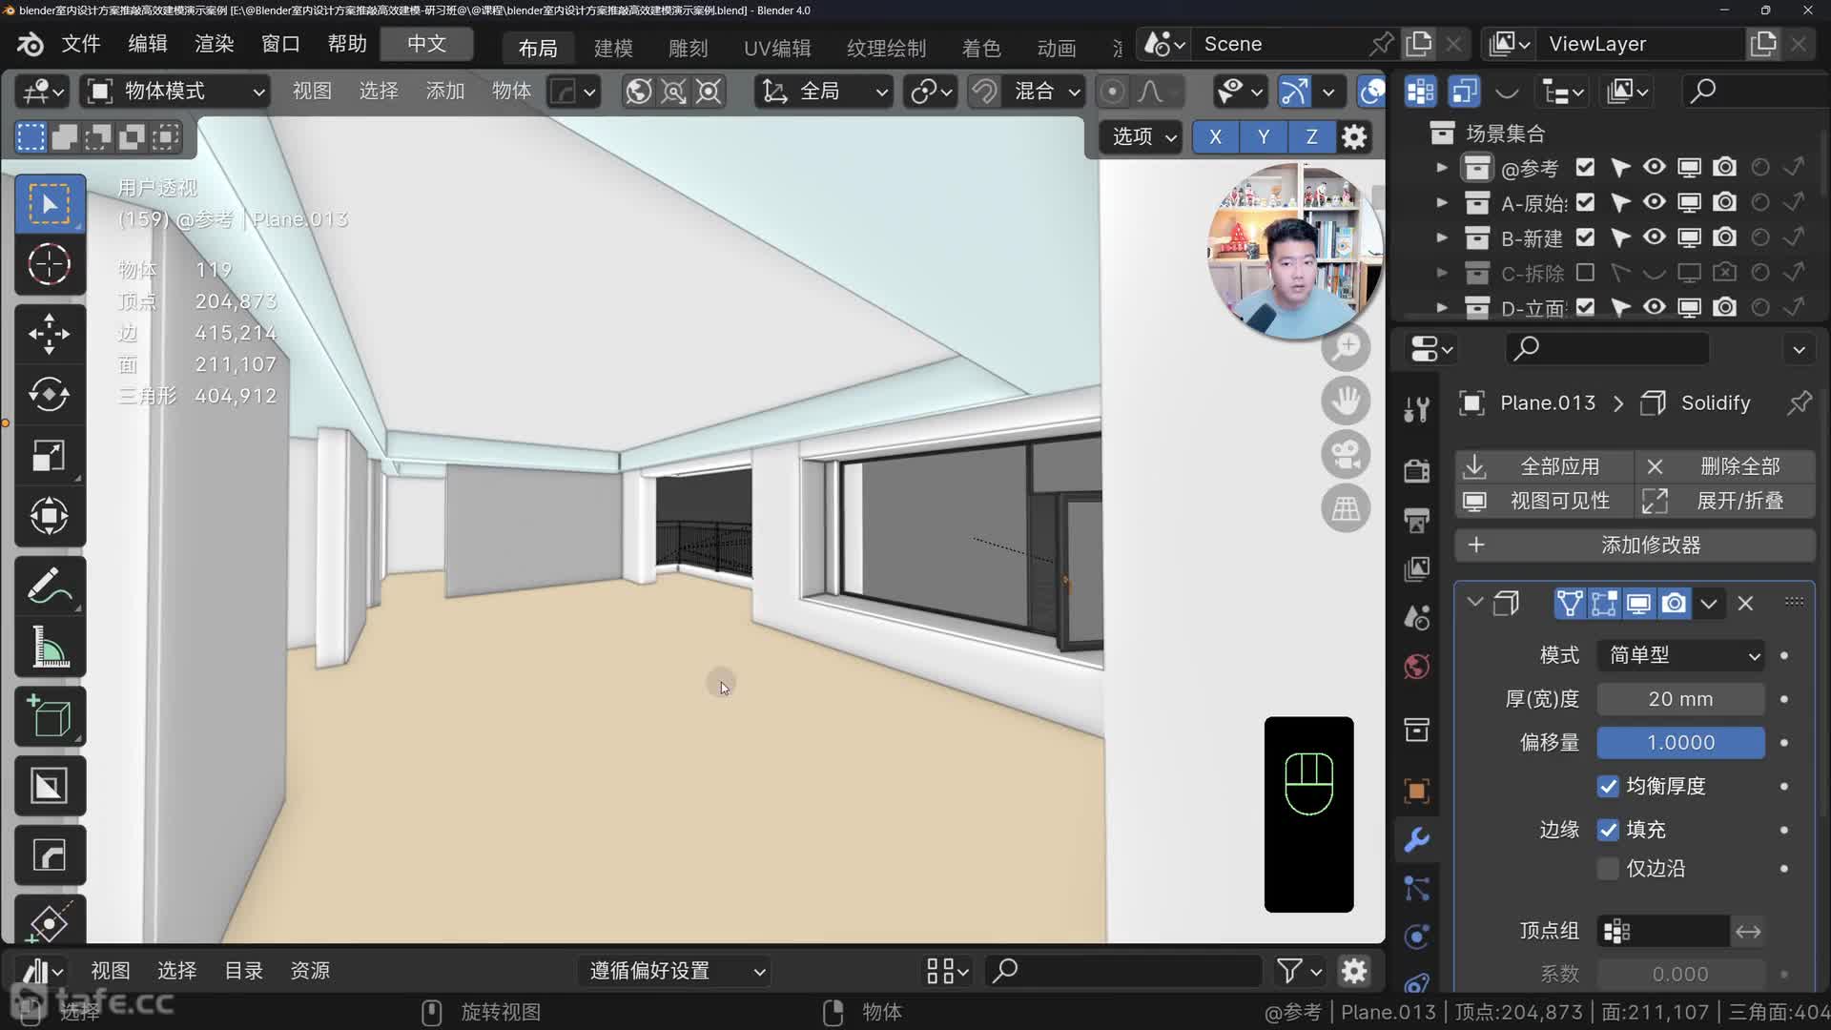Toggle camera view gizmo button

coord(1346,455)
